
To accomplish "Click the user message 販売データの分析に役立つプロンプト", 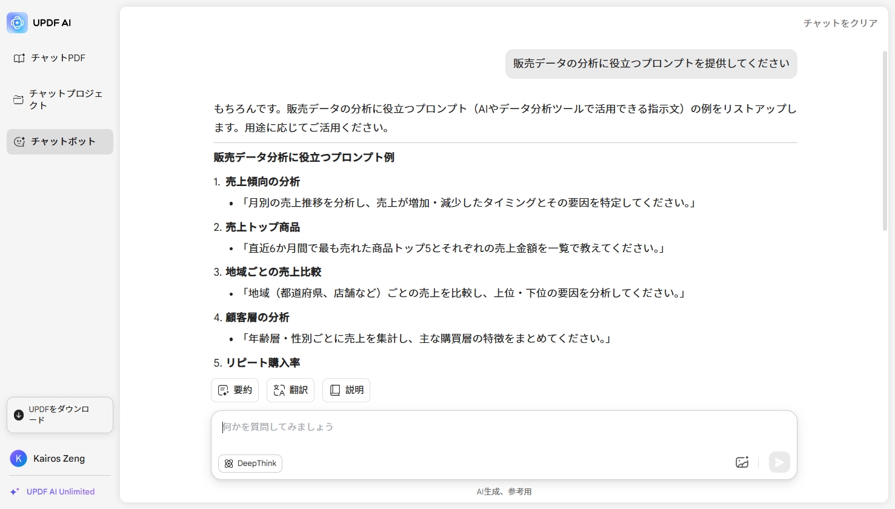I will [x=651, y=64].
